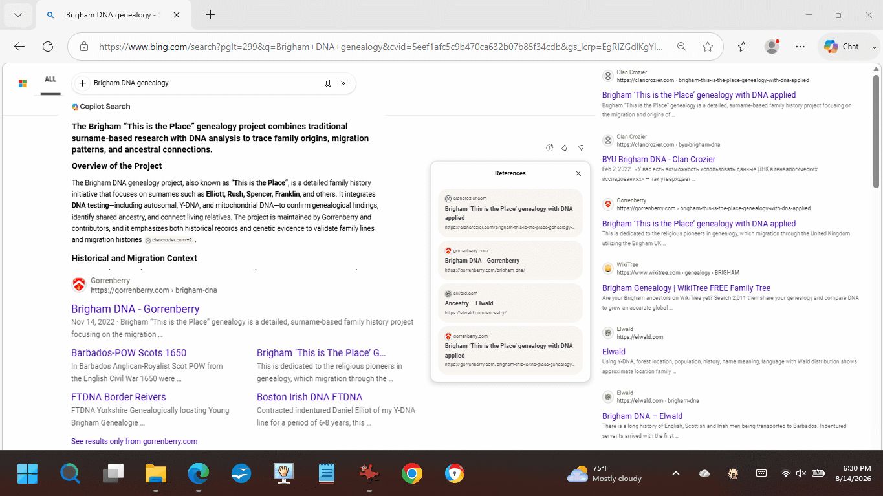Like the Copilot answer with thumbs up

coord(565,148)
